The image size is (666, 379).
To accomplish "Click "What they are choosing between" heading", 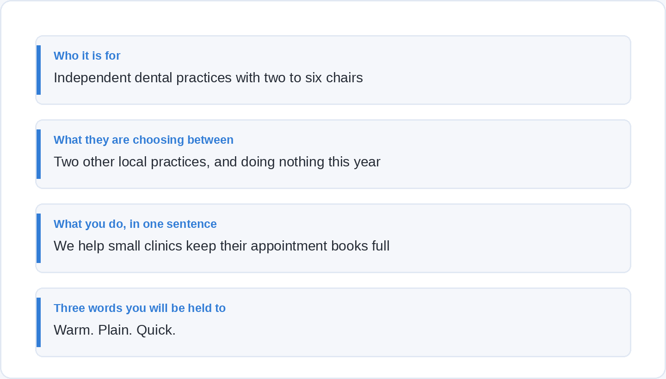I will tap(143, 140).
